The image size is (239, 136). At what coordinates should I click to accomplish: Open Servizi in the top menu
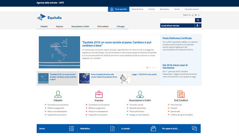(177, 9)
